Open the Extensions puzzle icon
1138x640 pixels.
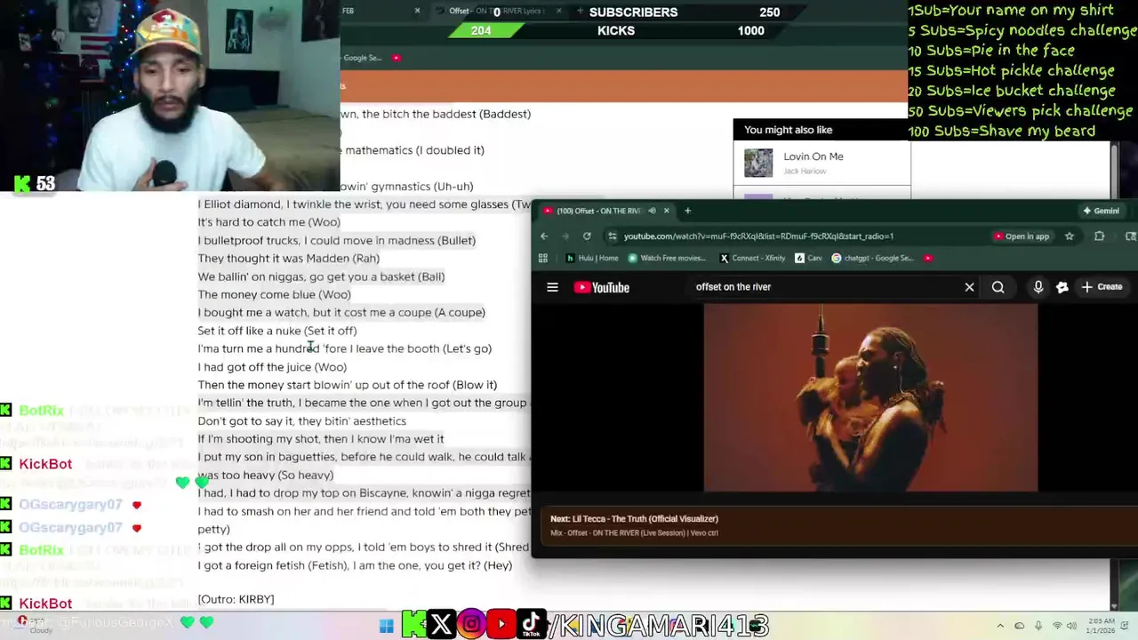[1100, 236]
